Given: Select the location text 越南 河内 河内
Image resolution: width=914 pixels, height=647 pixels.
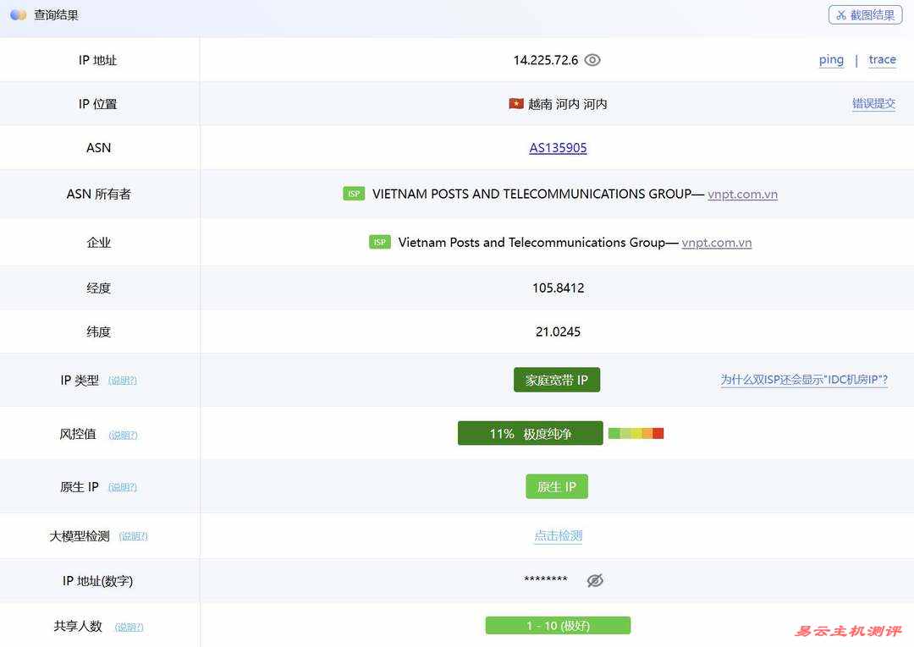Looking at the screenshot, I should point(568,104).
